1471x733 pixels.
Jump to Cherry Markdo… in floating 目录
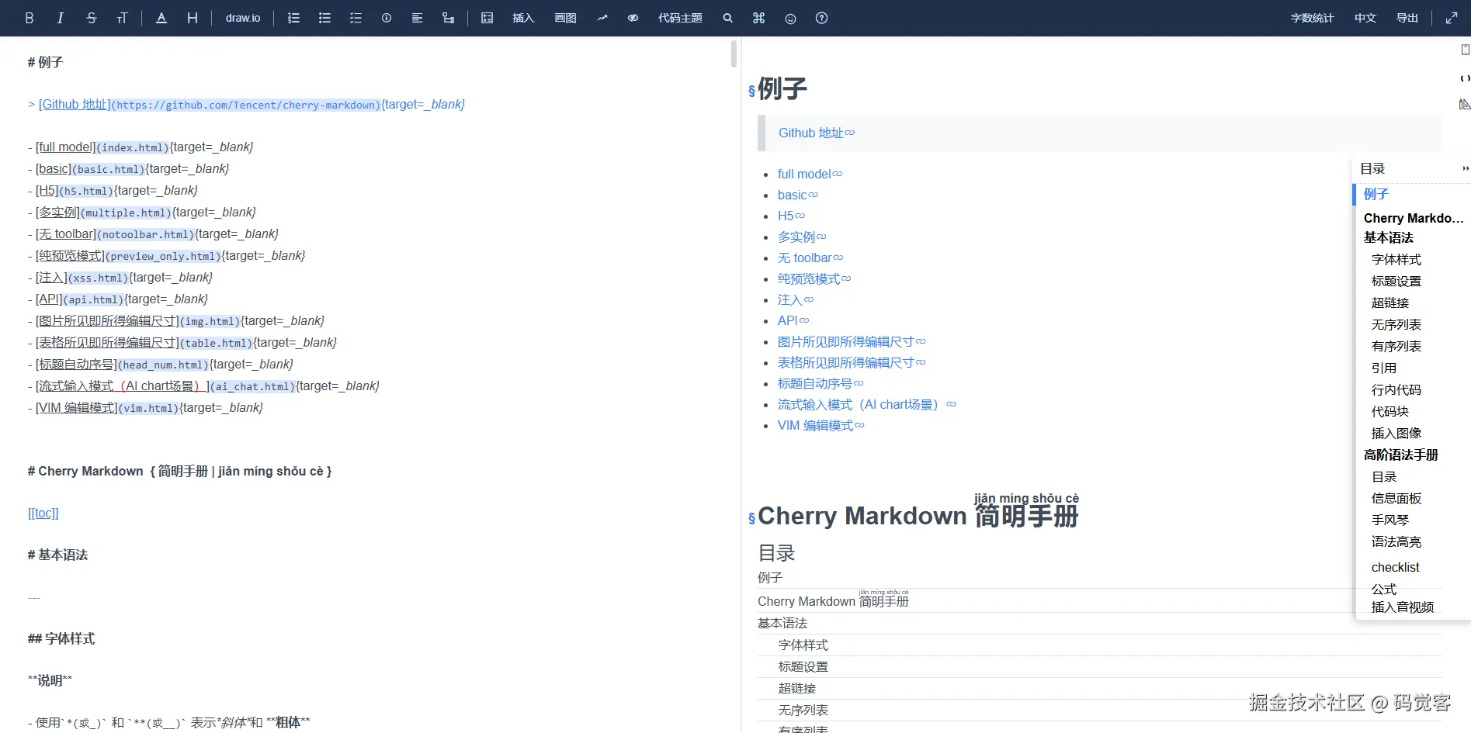(x=1414, y=218)
